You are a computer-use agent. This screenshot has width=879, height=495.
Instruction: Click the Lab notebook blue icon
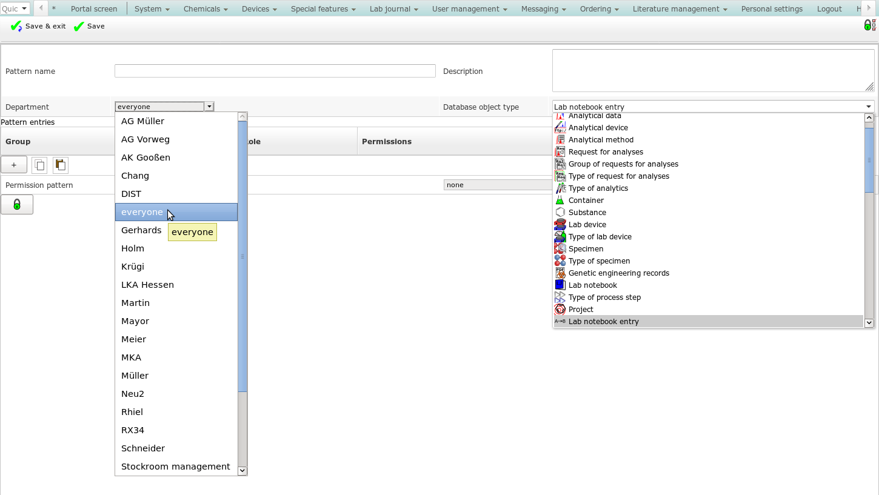coord(560,285)
